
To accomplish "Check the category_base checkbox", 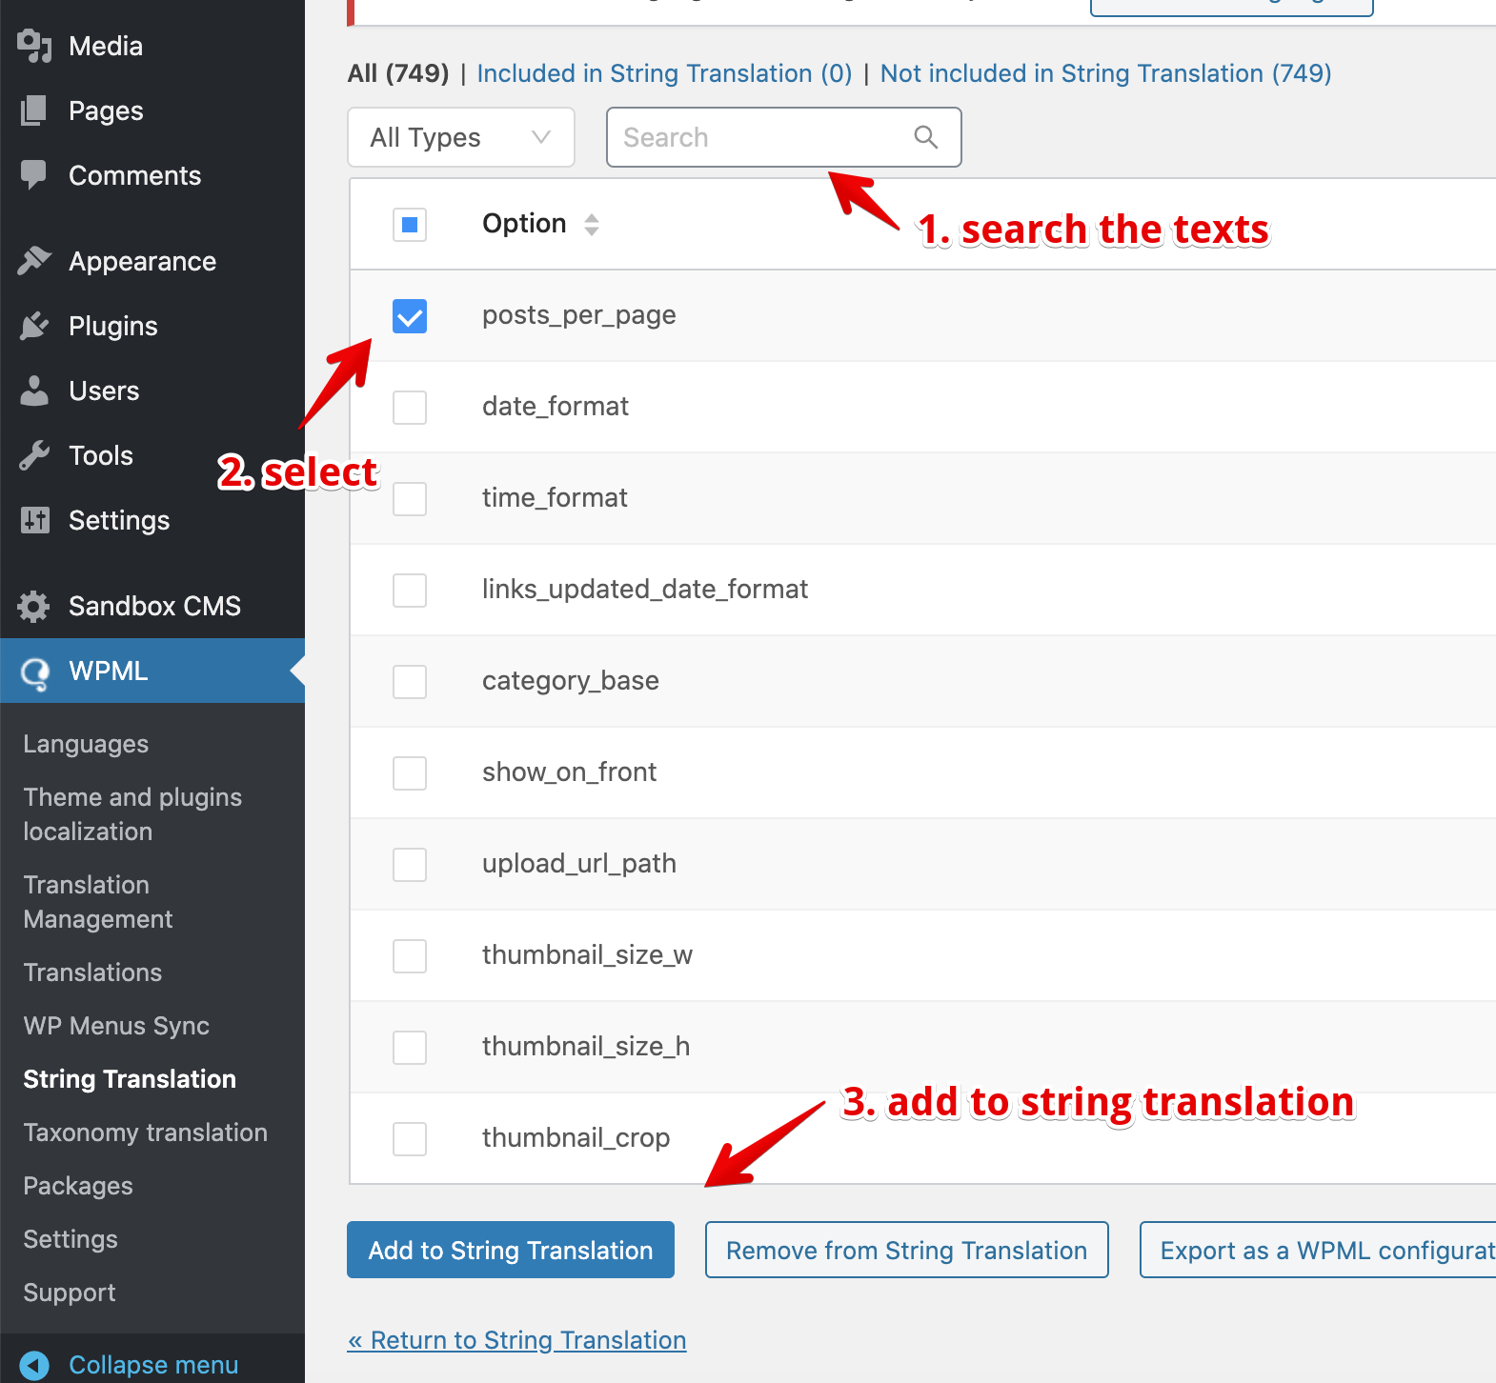I will 410,682.
